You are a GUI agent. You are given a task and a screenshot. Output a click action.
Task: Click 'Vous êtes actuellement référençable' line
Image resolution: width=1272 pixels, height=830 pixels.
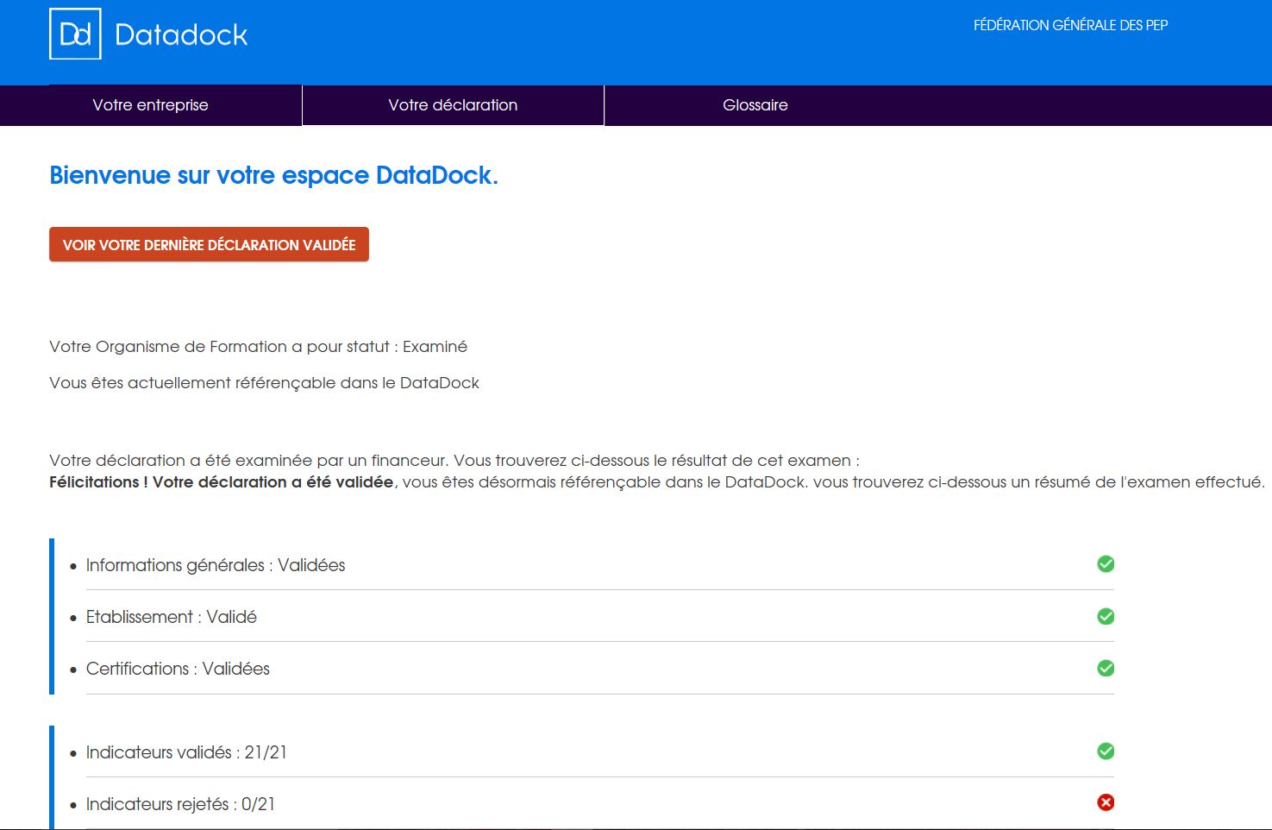[264, 383]
